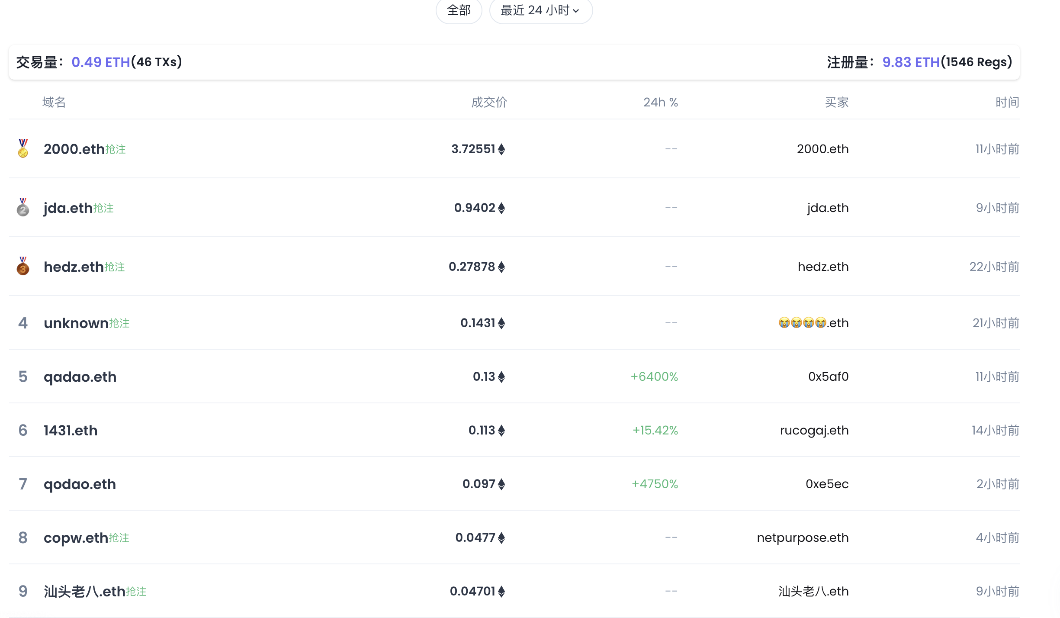Image resolution: width=1060 pixels, height=618 pixels.
Task: Click the Ethereum icon next to 0.04701
Action: click(x=501, y=592)
